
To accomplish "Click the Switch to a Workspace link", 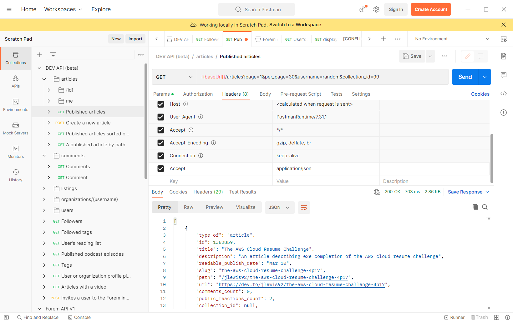I will (295, 25).
